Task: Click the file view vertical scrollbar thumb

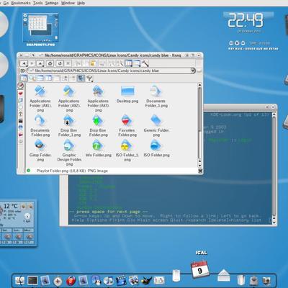Action: coord(199,109)
